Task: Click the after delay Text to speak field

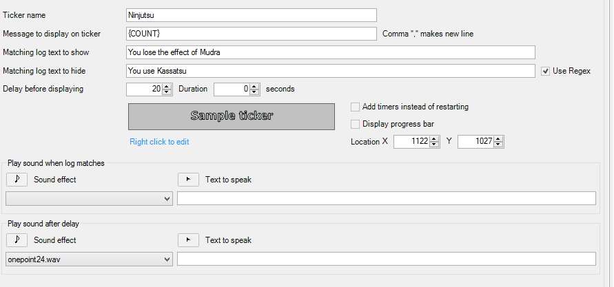Action: click(386, 259)
